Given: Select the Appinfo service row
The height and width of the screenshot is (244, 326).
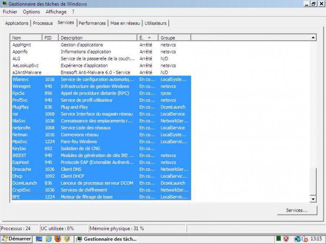Looking at the screenshot, I should 101,52.
